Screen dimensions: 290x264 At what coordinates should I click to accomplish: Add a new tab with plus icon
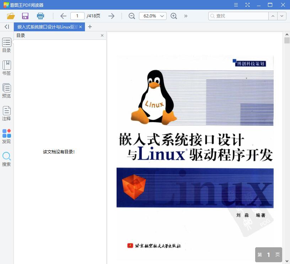90,27
